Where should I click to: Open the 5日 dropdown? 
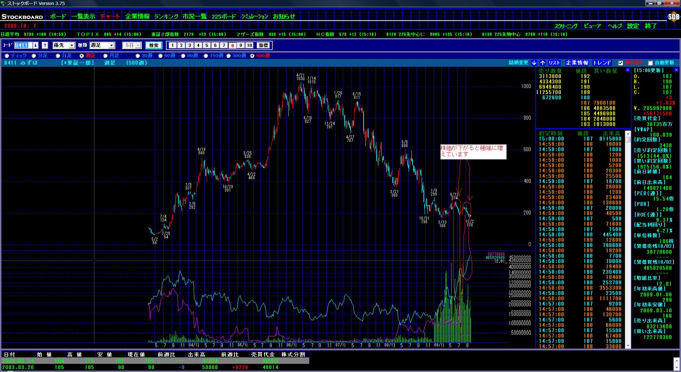[x=138, y=45]
